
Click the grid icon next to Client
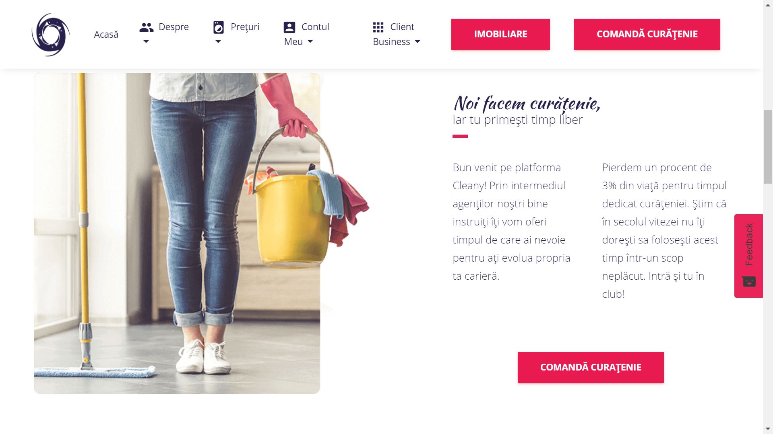click(x=378, y=27)
